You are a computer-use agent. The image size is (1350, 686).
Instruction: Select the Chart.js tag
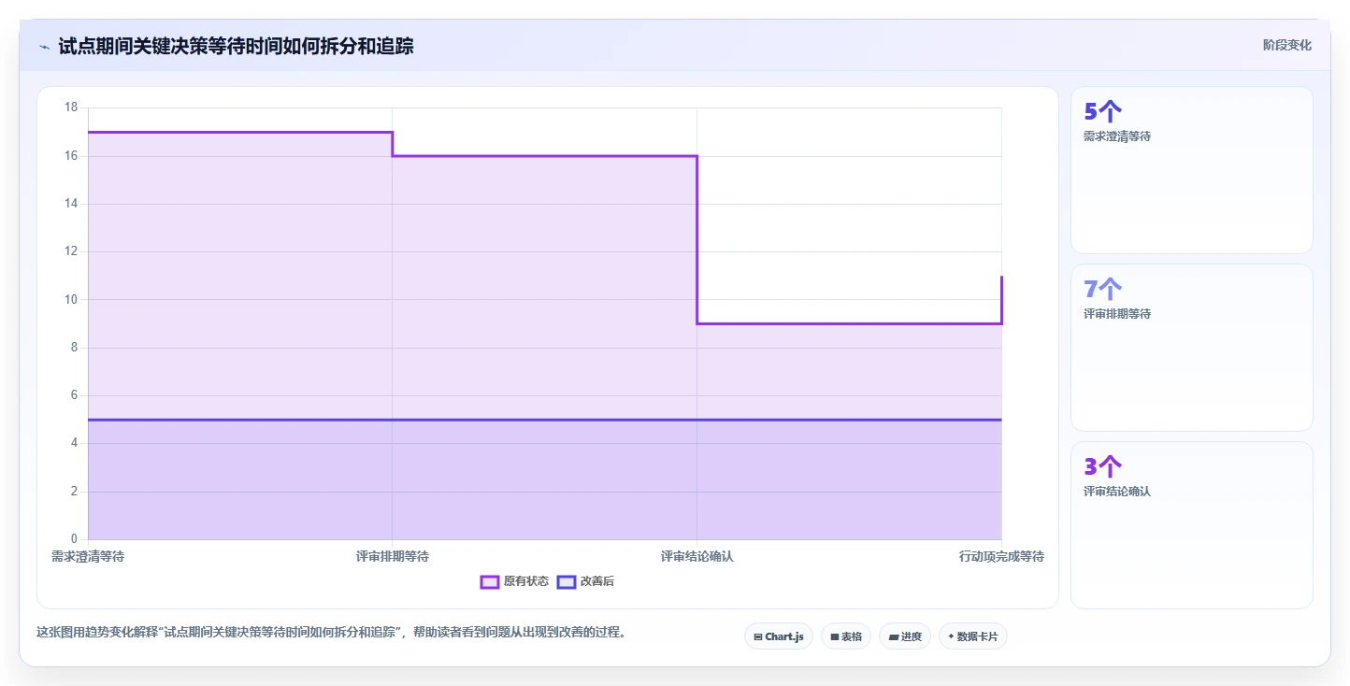tap(779, 636)
